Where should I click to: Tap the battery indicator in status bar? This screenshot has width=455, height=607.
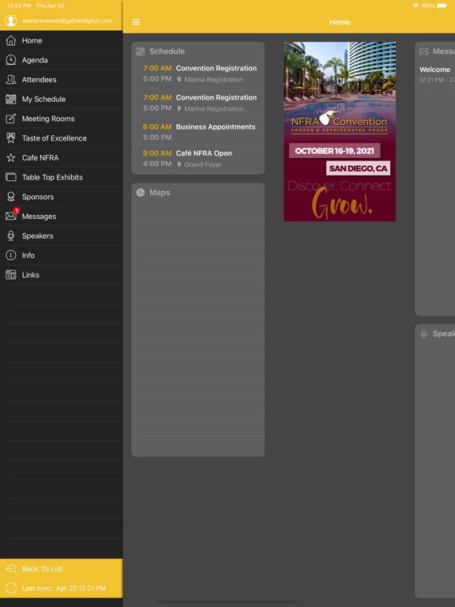coord(442,6)
